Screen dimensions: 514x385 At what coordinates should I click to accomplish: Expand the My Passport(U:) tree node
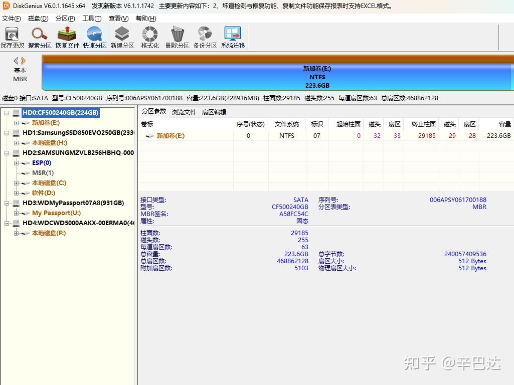[x=16, y=213]
